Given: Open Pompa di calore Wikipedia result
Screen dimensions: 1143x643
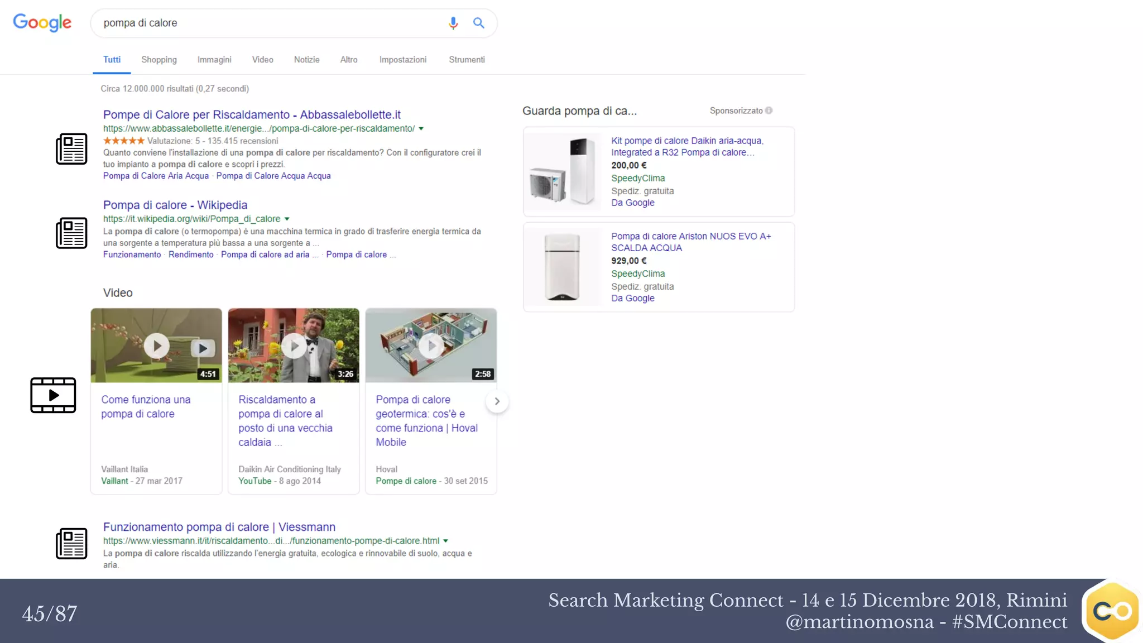Looking at the screenshot, I should [x=175, y=205].
